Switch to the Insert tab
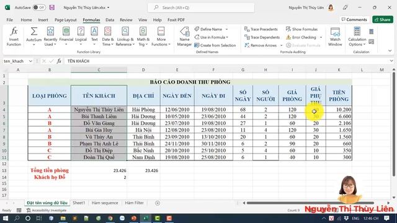 pyautogui.click(x=43, y=20)
